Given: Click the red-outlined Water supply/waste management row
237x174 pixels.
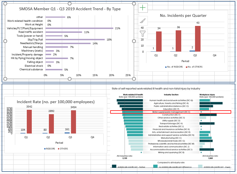Looking at the screenshot, I should coord(170,112).
